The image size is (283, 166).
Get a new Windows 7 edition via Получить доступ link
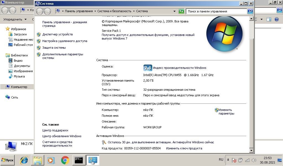148,37
